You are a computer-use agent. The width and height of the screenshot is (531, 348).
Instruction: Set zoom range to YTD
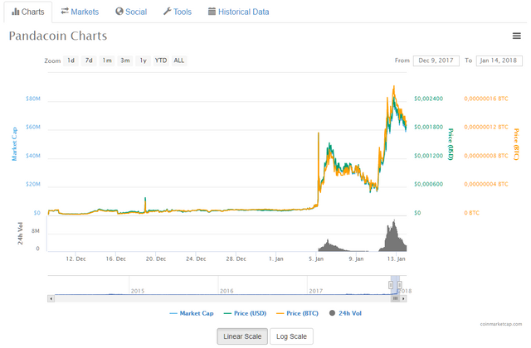(x=161, y=60)
